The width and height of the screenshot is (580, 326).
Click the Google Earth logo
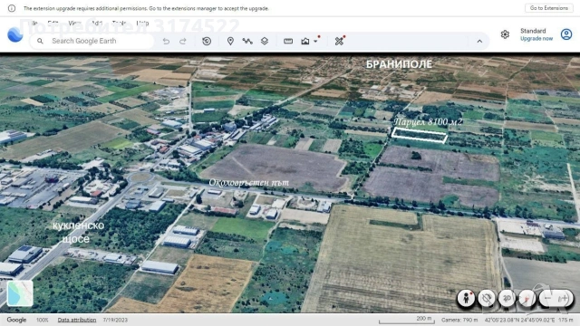(15, 34)
